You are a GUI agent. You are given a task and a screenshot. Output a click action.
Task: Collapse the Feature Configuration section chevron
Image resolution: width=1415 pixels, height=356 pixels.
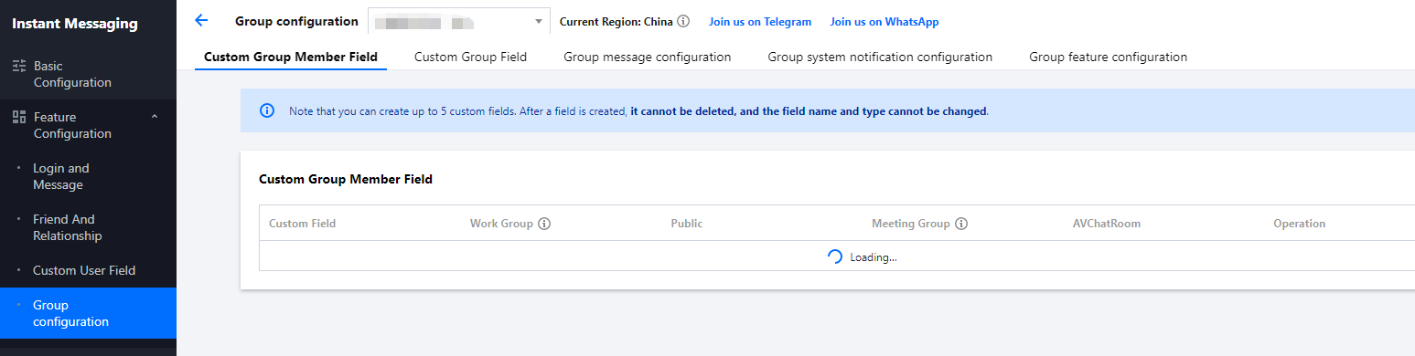155,117
